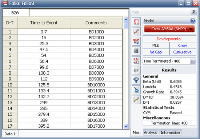Image resolution: width=200 pixels, height=139 pixels.
Task: Open the Crow-AMSAA (NHPP) model dropdown
Action: [169, 29]
